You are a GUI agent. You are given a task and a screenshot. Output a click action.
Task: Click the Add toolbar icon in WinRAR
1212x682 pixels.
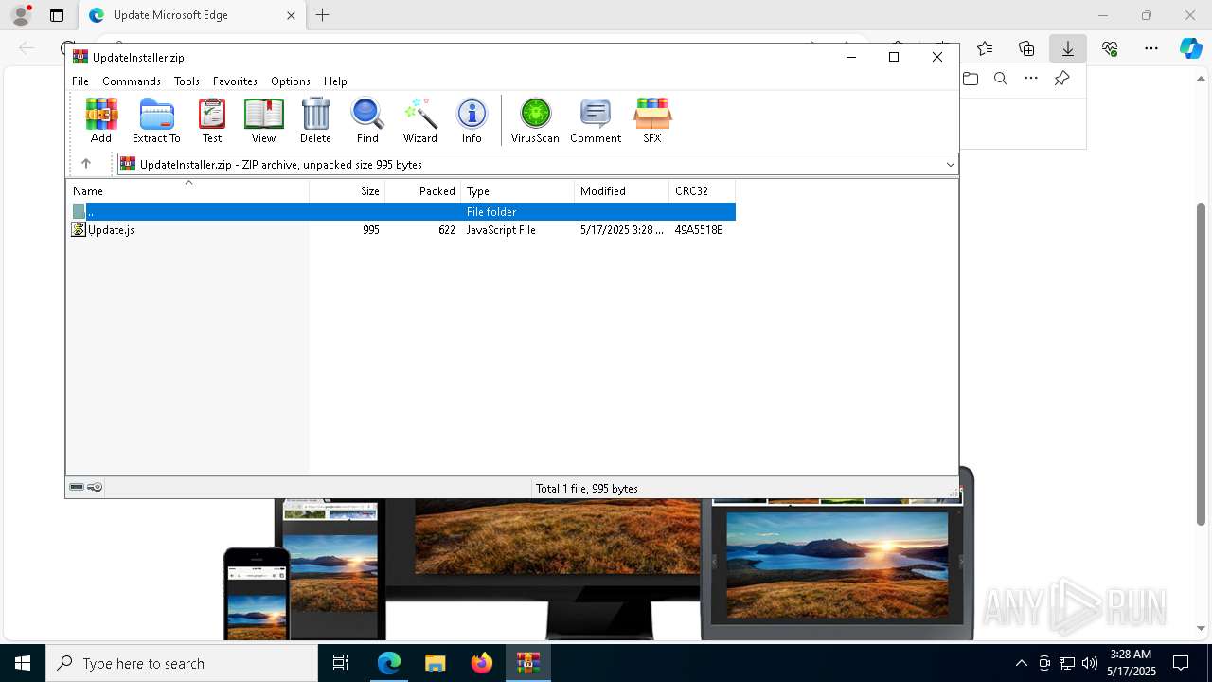[x=101, y=120]
